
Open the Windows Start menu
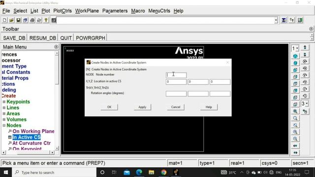tap(6, 173)
